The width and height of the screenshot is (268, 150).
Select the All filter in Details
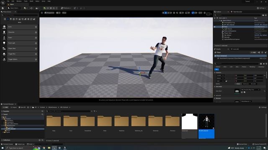216,70
